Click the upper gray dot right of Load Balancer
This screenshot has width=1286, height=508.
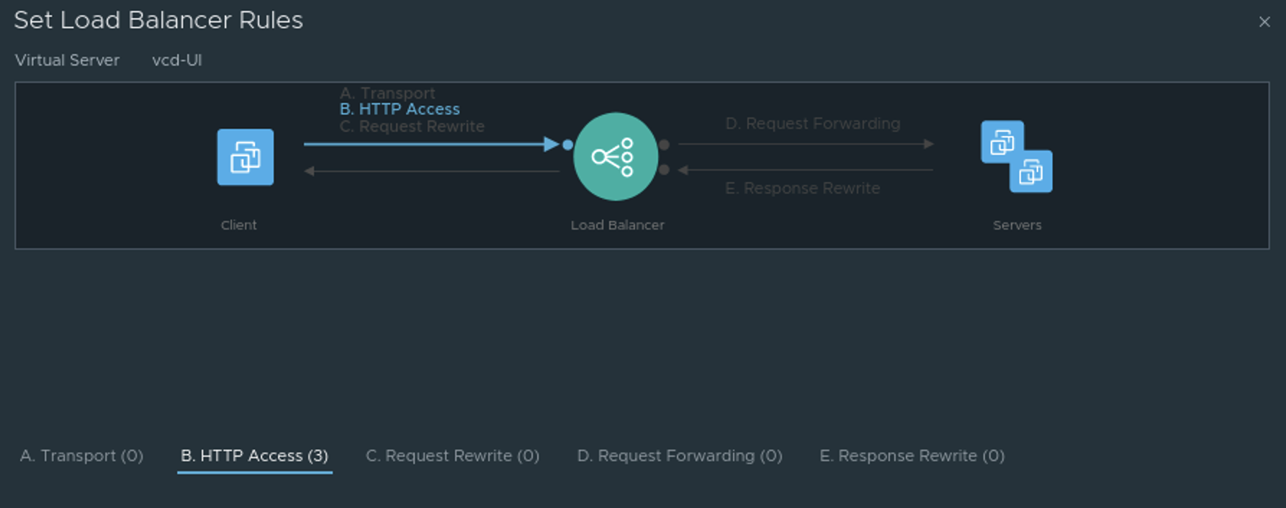[664, 145]
